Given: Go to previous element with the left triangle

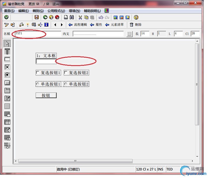Looking at the screenshot, I should (55, 25).
